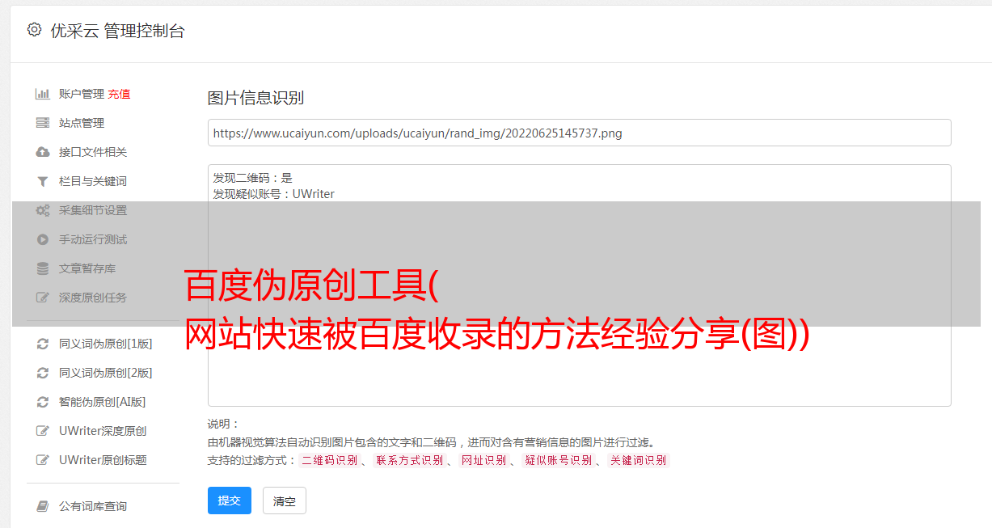This screenshot has width=992, height=528.
Task: Click the cloud upload icon for 接口文件相关
Action: (x=43, y=152)
